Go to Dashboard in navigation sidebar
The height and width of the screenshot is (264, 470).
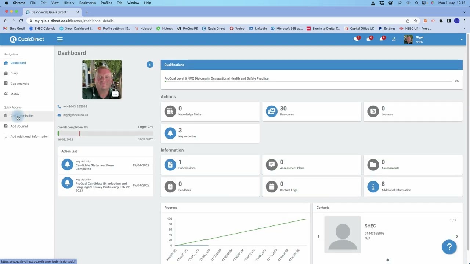tap(18, 63)
